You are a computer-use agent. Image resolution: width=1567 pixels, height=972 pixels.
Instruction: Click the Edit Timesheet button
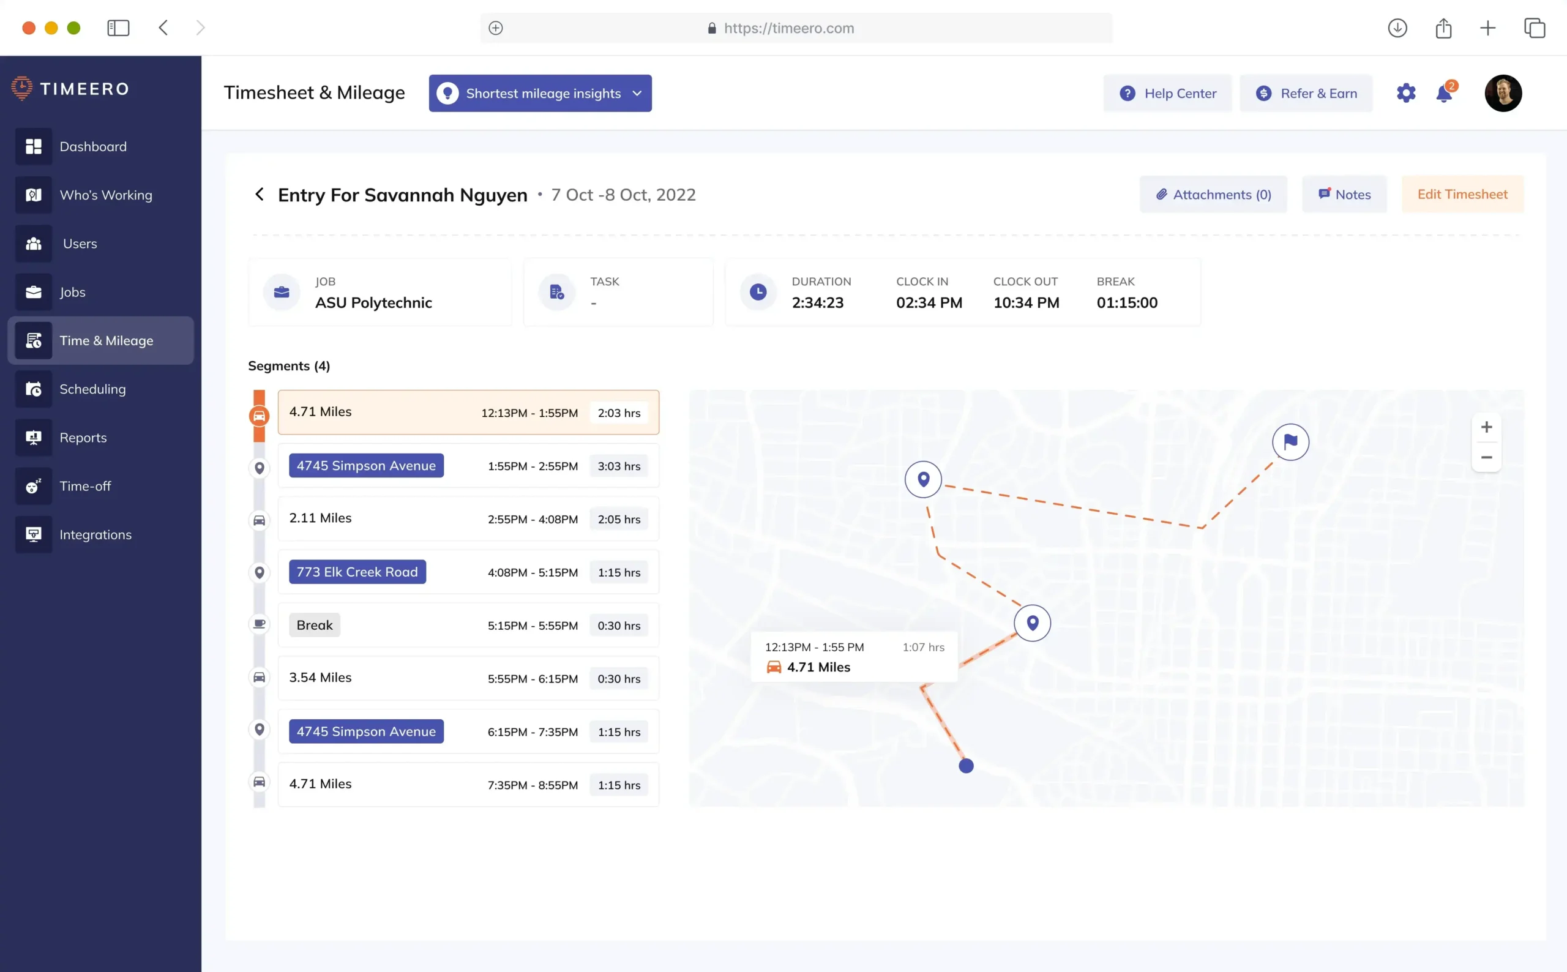(x=1462, y=194)
